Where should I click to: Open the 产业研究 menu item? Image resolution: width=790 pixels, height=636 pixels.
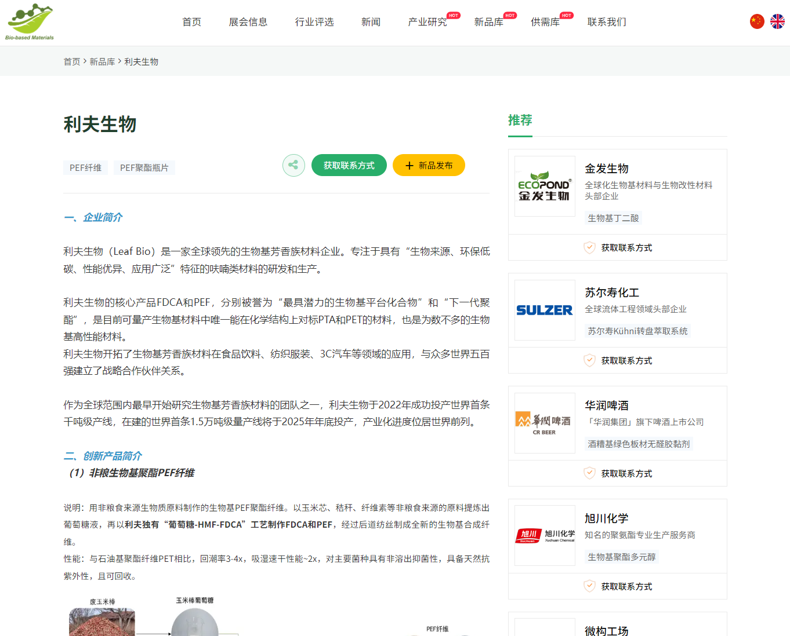427,22
